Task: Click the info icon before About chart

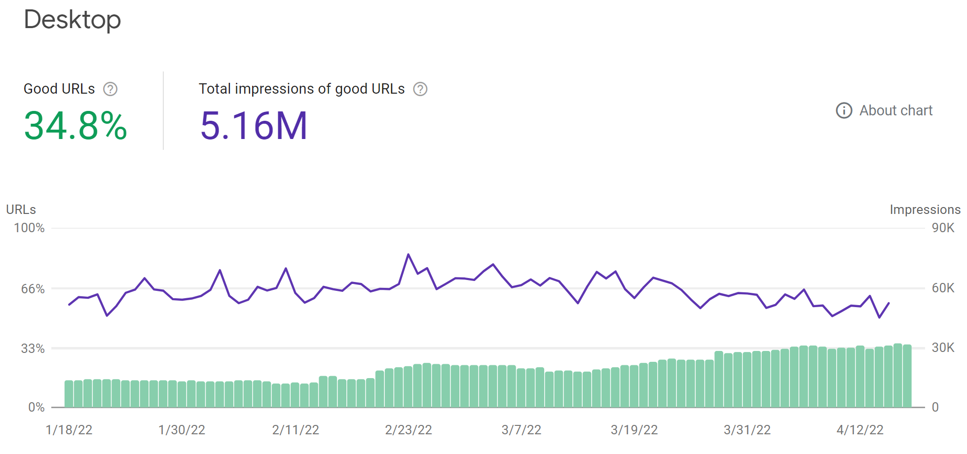Action: (844, 110)
